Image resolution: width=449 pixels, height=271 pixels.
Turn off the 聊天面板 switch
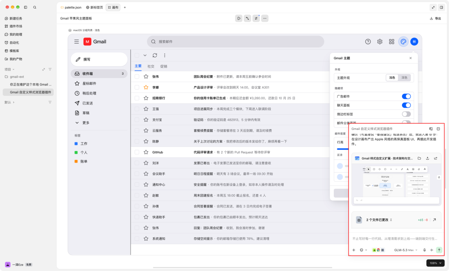406,105
